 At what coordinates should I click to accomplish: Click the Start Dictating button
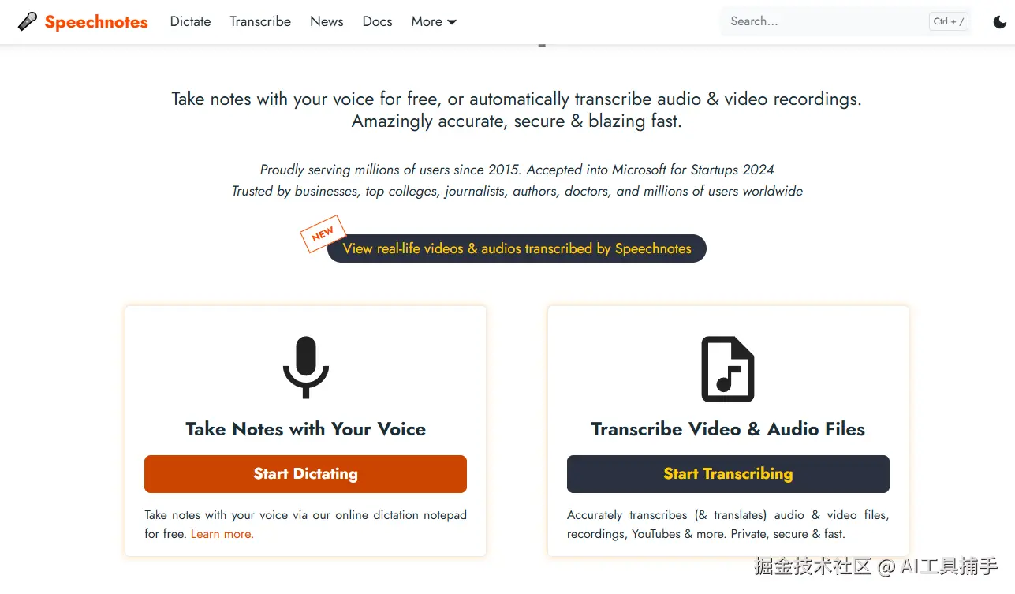click(x=305, y=474)
